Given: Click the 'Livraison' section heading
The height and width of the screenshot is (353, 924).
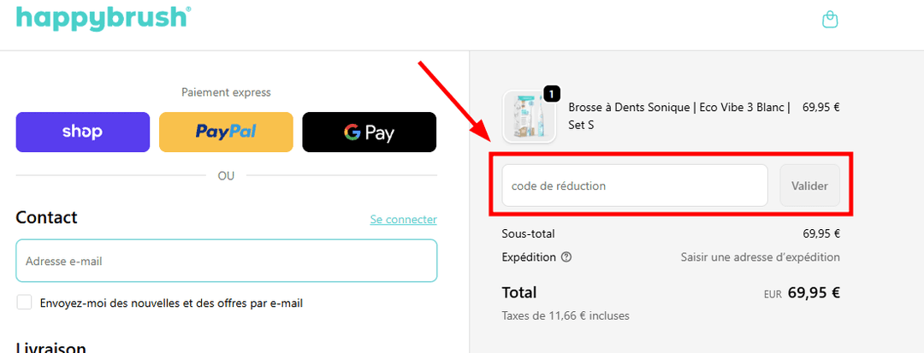Looking at the screenshot, I should click(x=50, y=347).
